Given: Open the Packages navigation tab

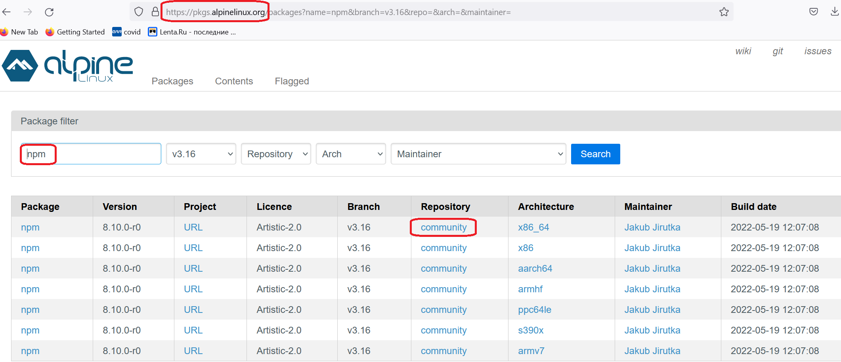Looking at the screenshot, I should [x=172, y=81].
